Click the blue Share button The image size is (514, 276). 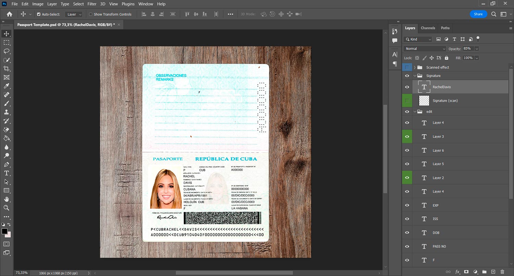click(478, 14)
